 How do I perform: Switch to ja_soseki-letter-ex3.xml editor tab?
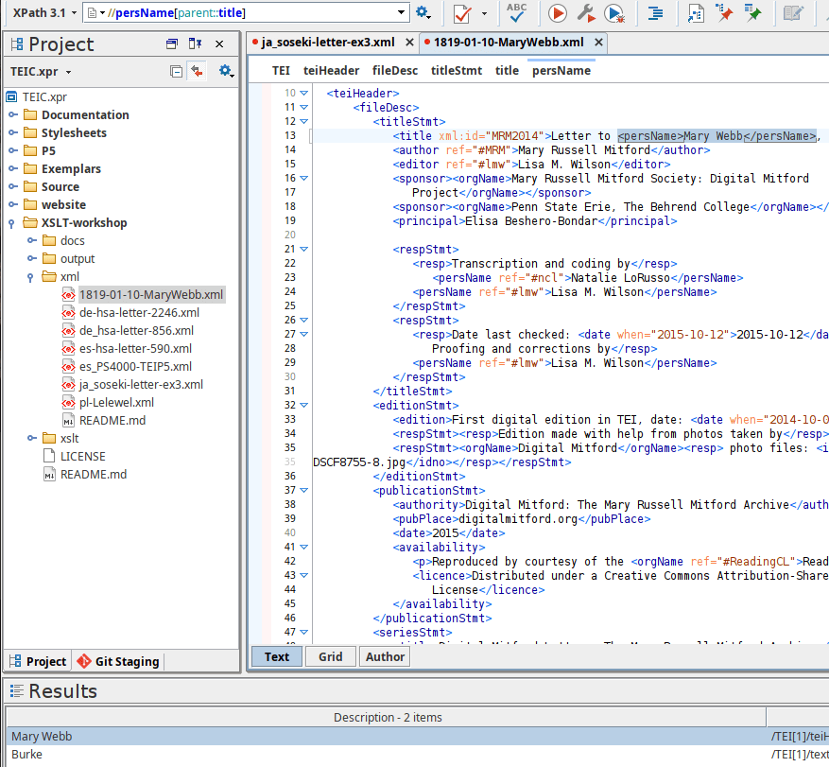pos(327,43)
